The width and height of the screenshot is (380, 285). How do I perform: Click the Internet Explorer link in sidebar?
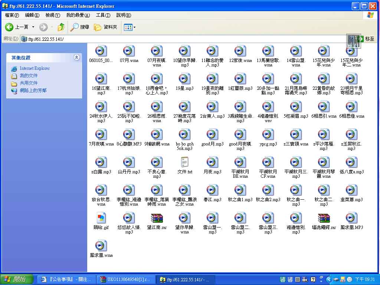coord(35,68)
